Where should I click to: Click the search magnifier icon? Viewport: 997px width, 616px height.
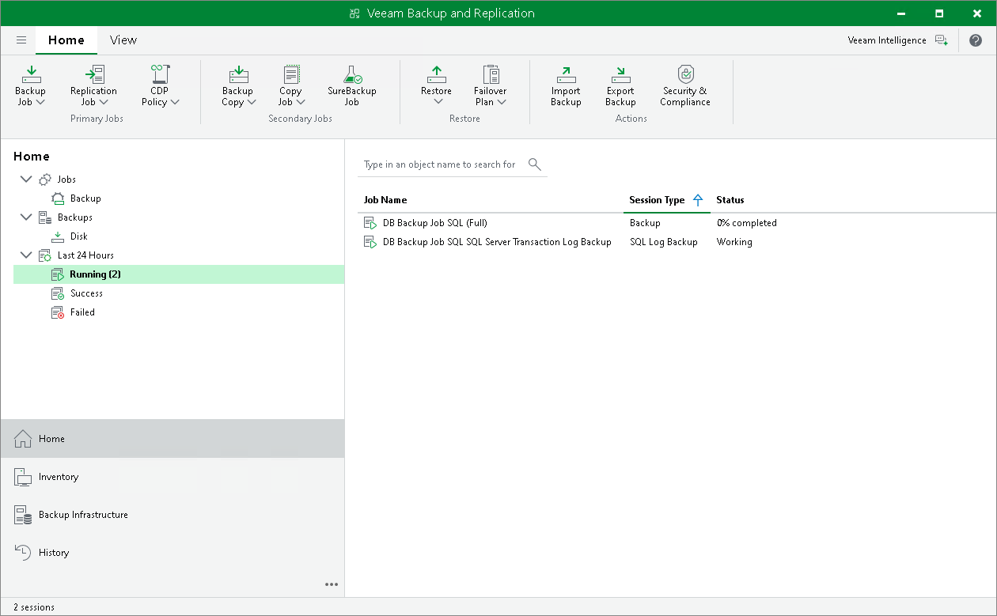click(x=535, y=164)
